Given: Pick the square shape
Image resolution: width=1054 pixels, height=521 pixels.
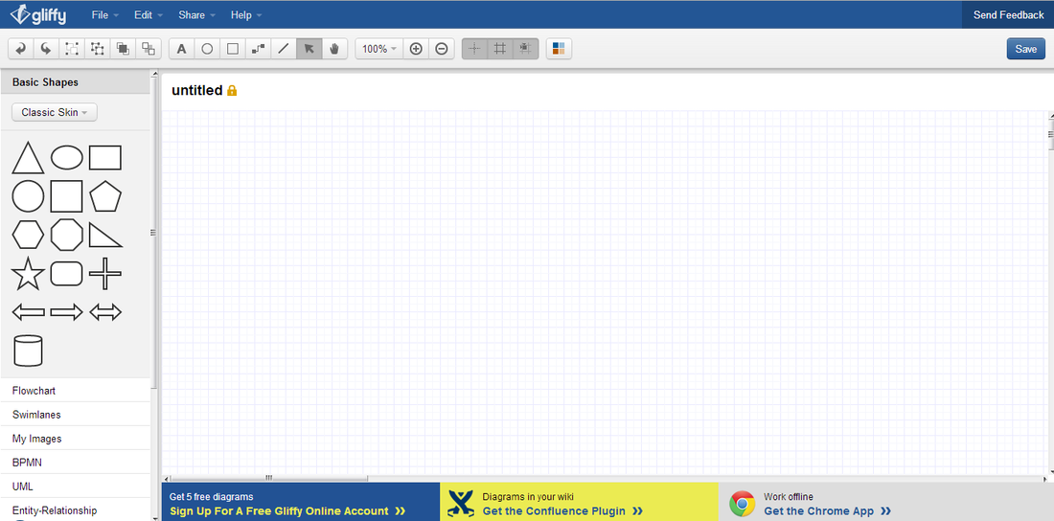Looking at the screenshot, I should [x=66, y=196].
